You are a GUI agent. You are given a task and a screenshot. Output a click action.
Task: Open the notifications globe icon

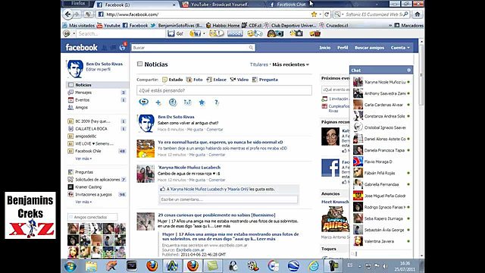pos(123,47)
